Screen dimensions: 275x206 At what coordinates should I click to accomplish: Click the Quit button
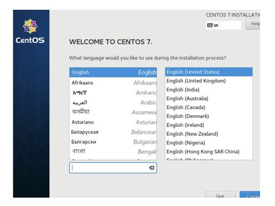pos(220,194)
